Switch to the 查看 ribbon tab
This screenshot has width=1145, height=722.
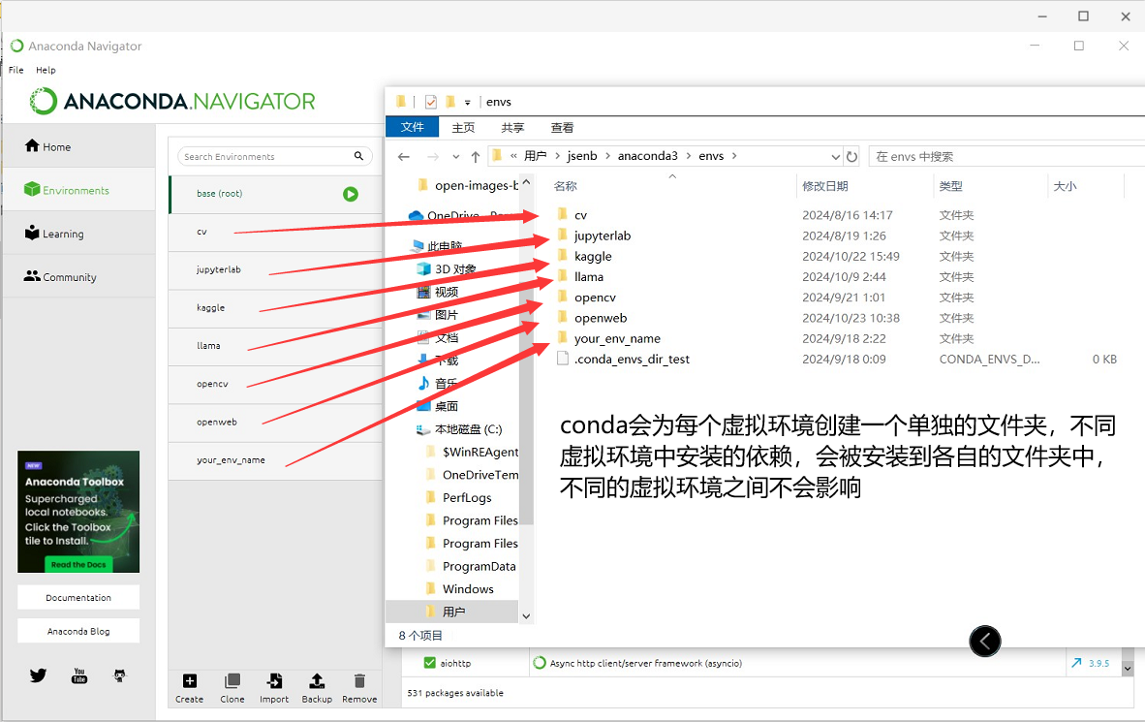tap(562, 127)
